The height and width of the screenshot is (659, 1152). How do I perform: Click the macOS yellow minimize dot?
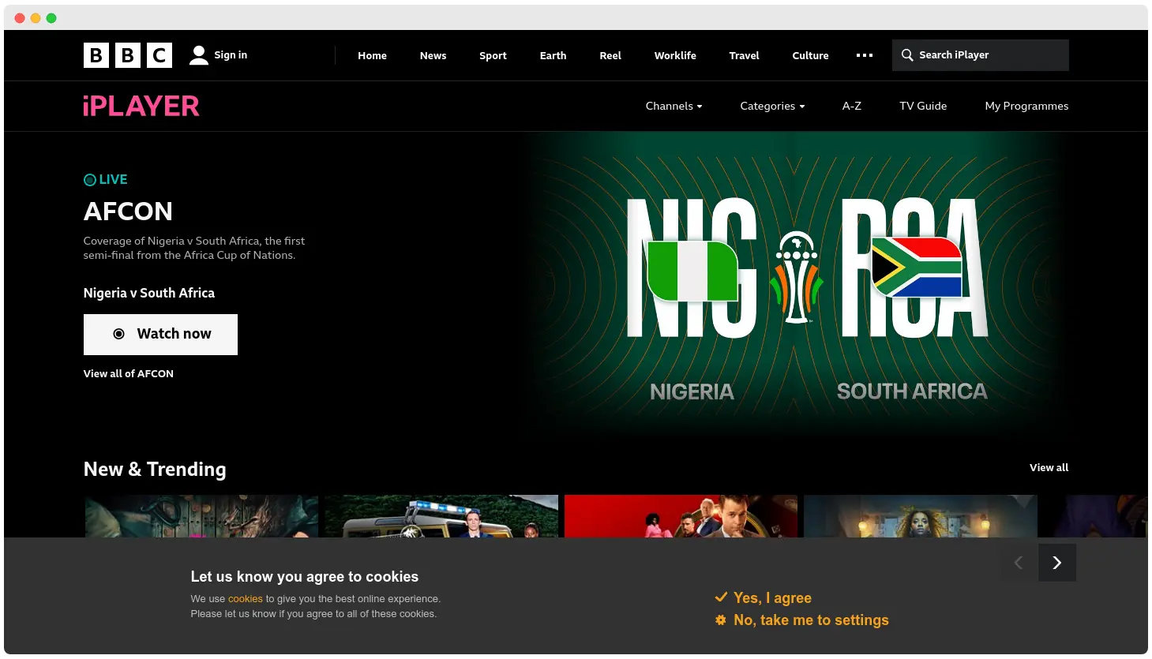click(36, 18)
